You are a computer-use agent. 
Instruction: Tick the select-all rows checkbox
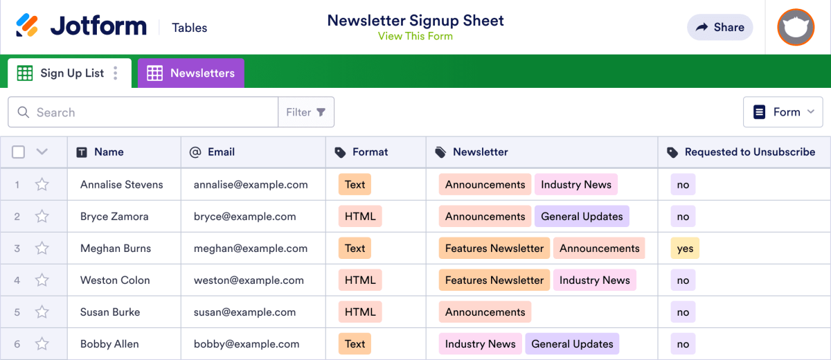(19, 152)
